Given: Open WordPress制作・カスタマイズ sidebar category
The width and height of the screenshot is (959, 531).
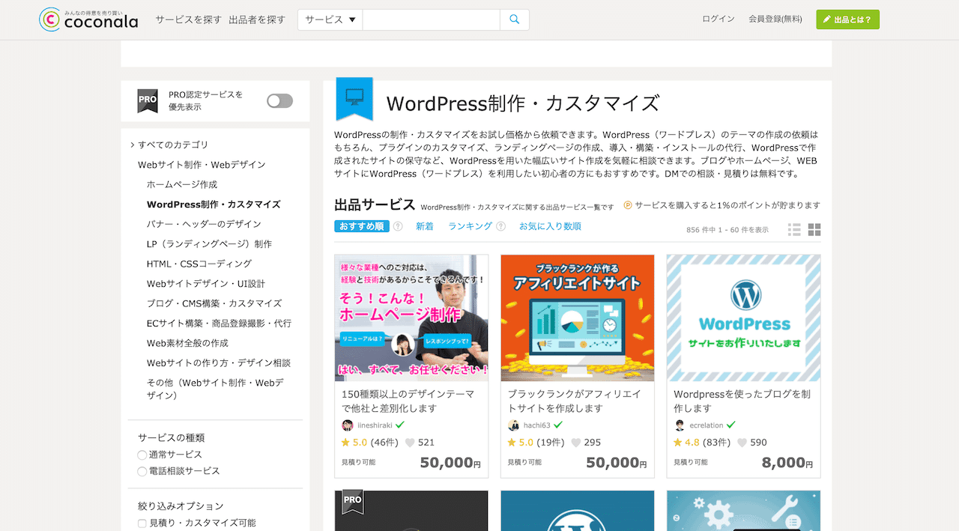Looking at the screenshot, I should [x=214, y=204].
